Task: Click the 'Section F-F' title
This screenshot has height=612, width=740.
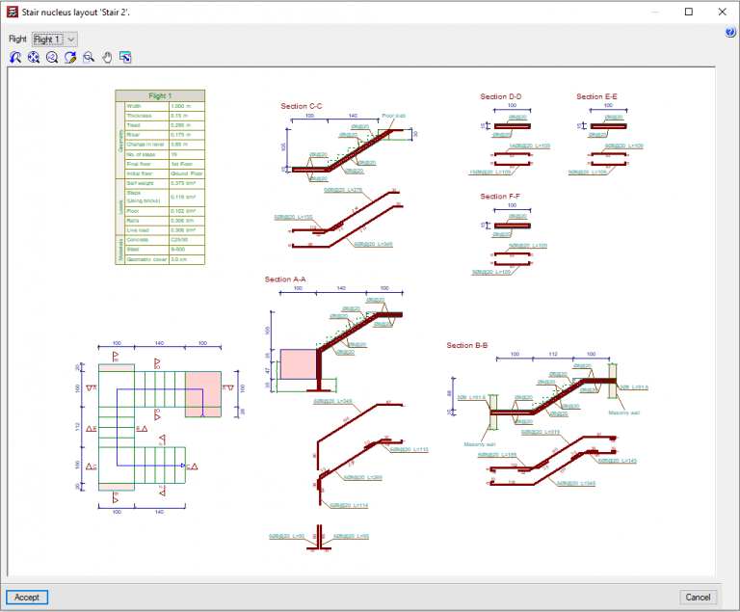Action: (500, 196)
